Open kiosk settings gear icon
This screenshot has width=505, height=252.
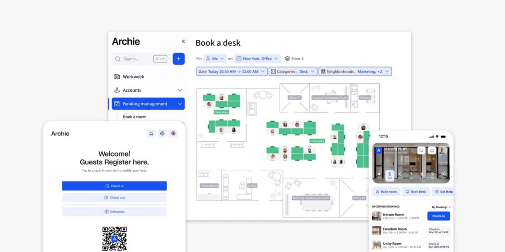[162, 133]
